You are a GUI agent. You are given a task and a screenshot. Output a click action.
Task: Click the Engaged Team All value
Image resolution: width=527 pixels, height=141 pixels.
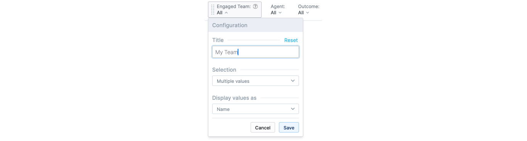pos(220,13)
